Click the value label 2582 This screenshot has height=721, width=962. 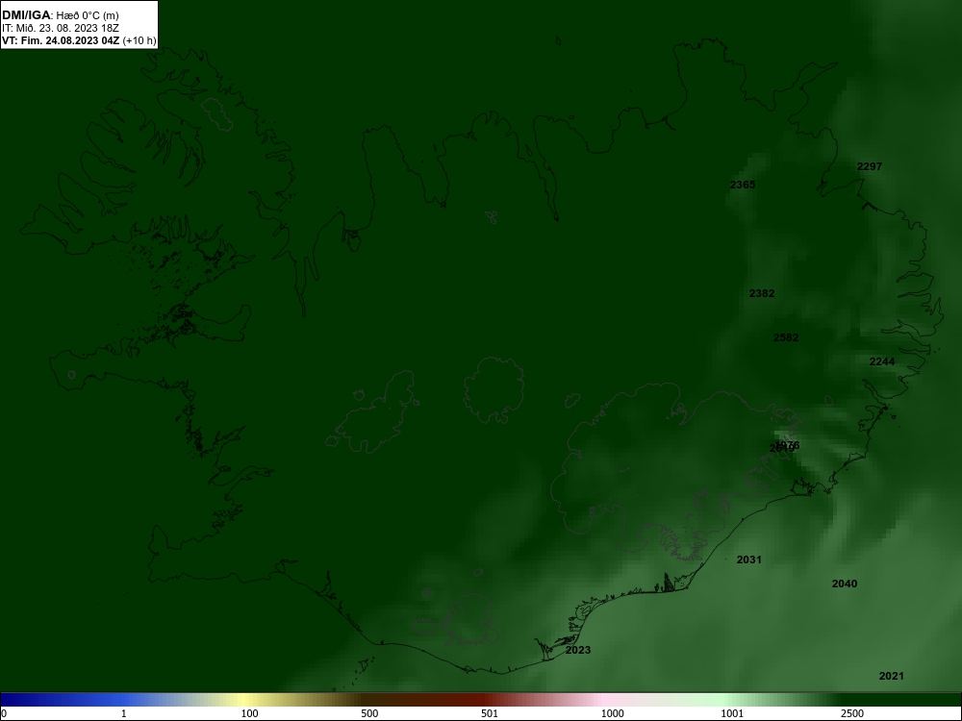coord(786,337)
